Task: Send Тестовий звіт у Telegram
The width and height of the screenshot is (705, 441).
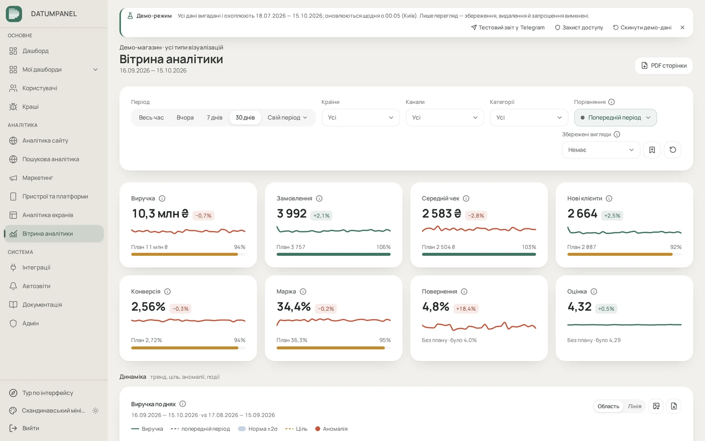Action: [x=508, y=27]
